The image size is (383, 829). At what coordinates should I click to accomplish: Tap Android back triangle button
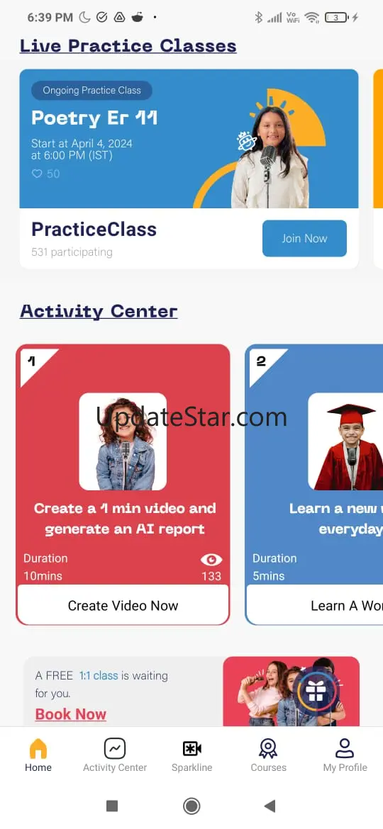point(270,806)
